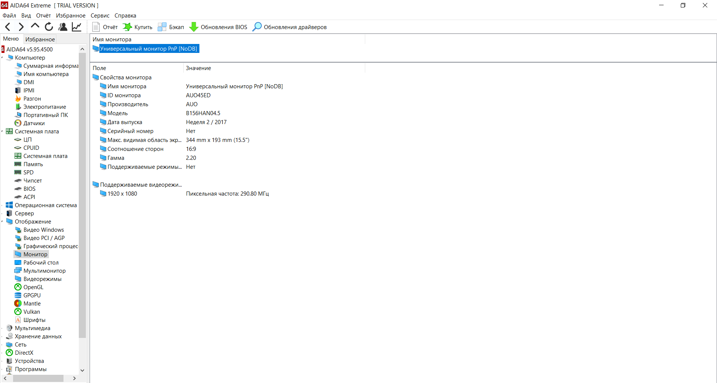Select the Vulkan tree item
Screen dimensions: 717x383
pos(32,312)
